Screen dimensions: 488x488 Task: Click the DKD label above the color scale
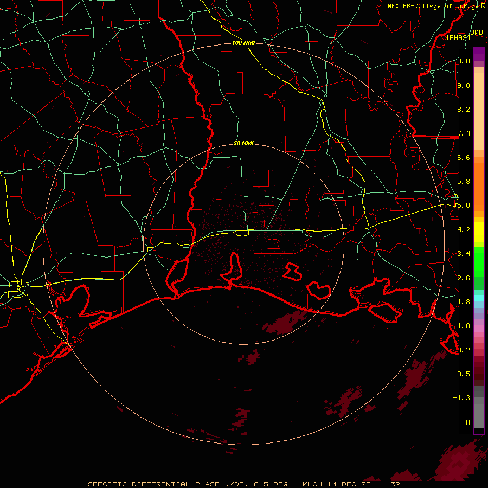coord(476,32)
